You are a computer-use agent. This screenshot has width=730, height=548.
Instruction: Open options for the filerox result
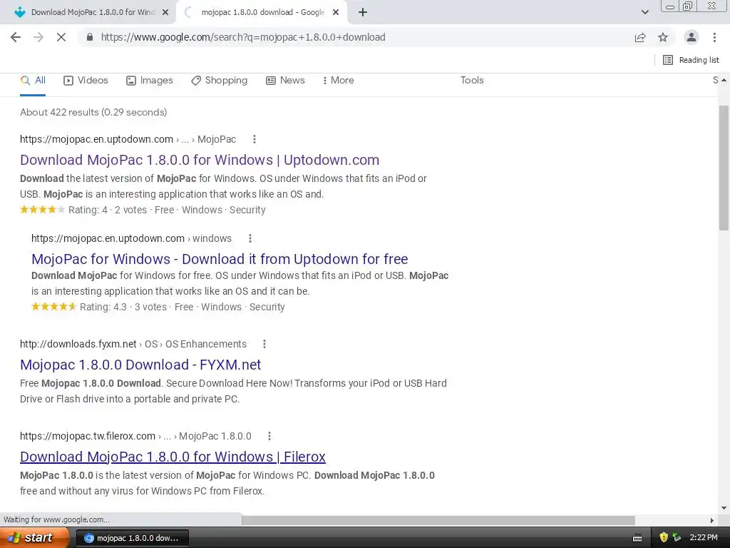tap(269, 437)
